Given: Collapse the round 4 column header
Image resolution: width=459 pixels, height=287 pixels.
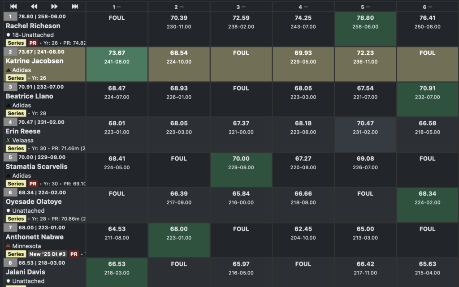Looking at the screenshot, I should [x=303, y=7].
